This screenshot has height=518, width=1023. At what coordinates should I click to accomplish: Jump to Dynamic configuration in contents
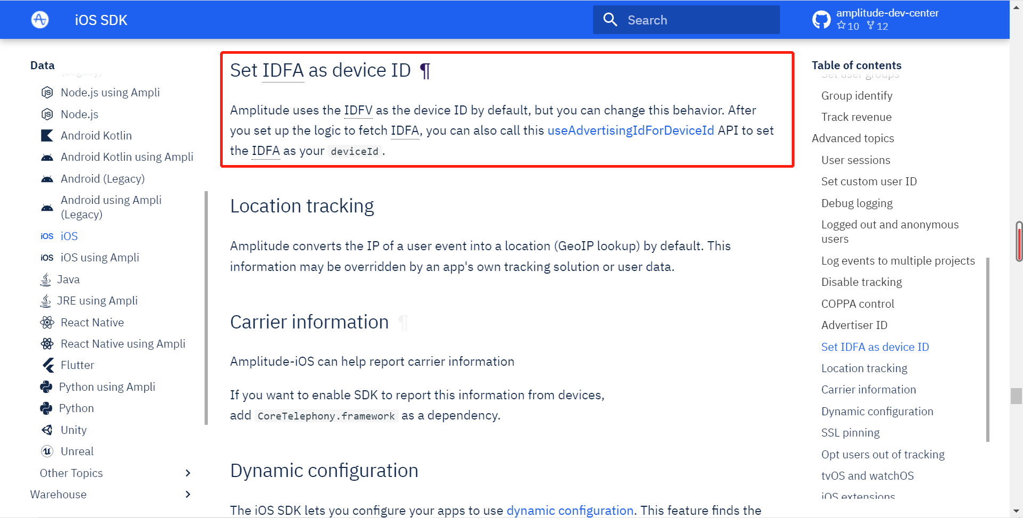coord(877,412)
